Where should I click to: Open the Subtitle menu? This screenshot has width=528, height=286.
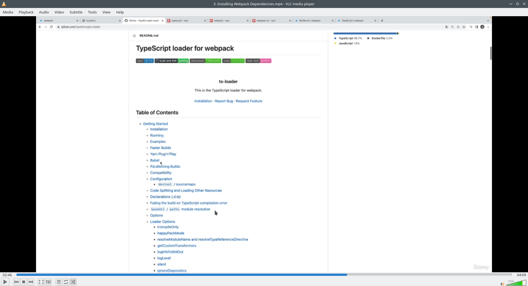76,12
